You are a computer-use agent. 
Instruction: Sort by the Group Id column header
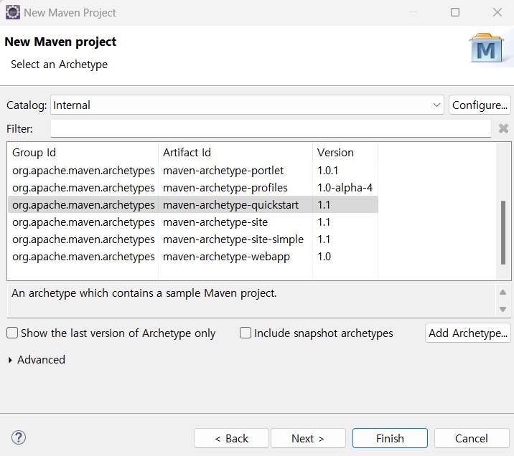[x=83, y=153]
